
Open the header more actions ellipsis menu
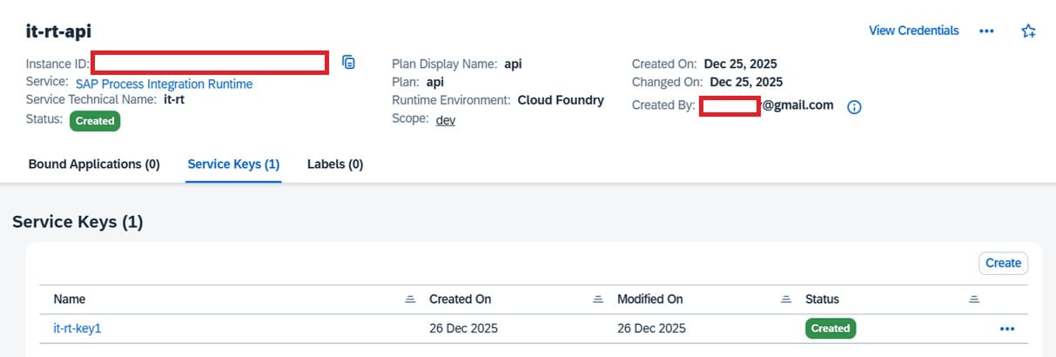(986, 30)
